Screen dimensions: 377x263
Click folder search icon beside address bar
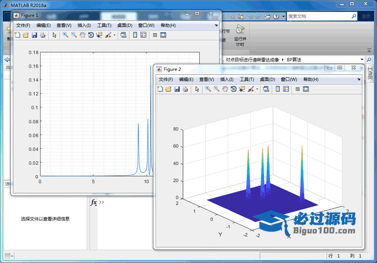coord(369,59)
